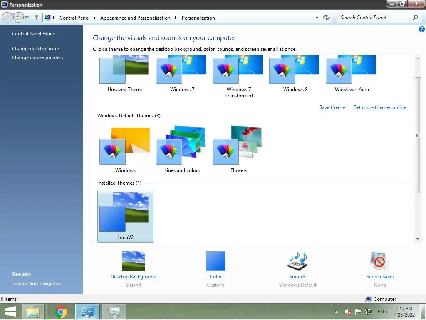Expand arrow after Control Panel breadcrumb
Image resolution: width=426 pixels, height=320 pixels.
(94, 17)
